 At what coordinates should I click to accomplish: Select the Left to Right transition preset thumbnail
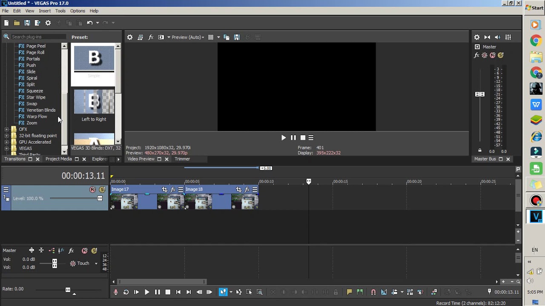(x=94, y=102)
